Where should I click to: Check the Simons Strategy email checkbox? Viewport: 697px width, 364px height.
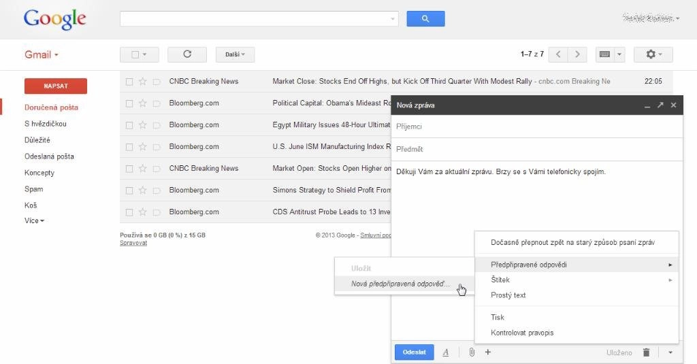tap(129, 191)
